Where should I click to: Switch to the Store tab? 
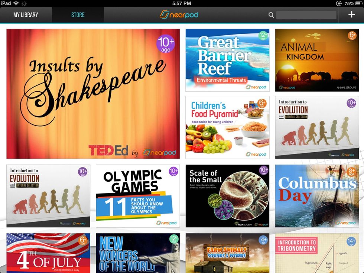pyautogui.click(x=78, y=15)
